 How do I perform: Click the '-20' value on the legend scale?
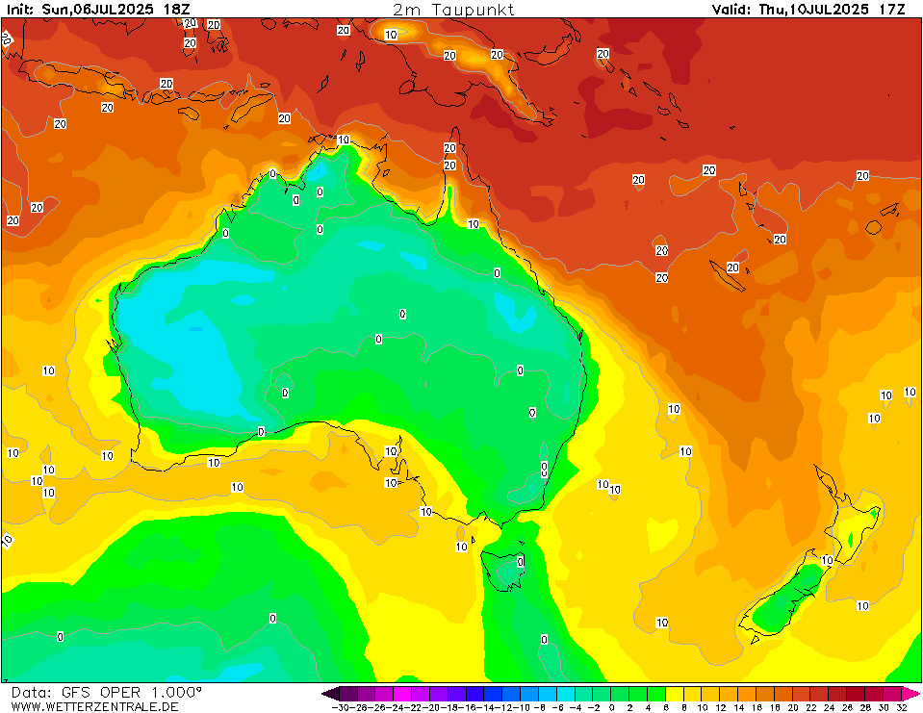point(430,707)
